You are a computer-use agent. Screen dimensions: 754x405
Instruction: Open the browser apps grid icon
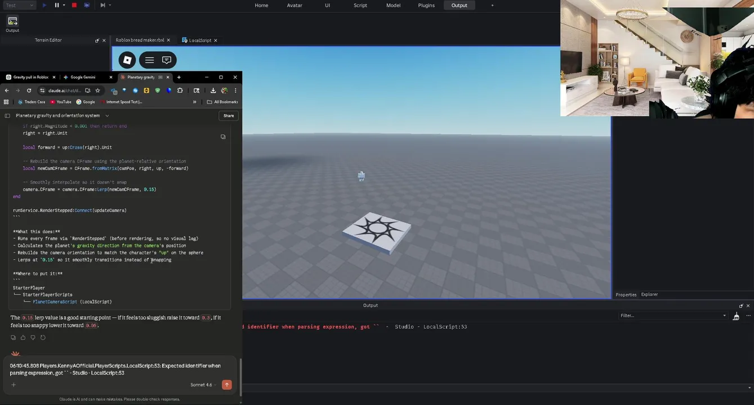6,102
